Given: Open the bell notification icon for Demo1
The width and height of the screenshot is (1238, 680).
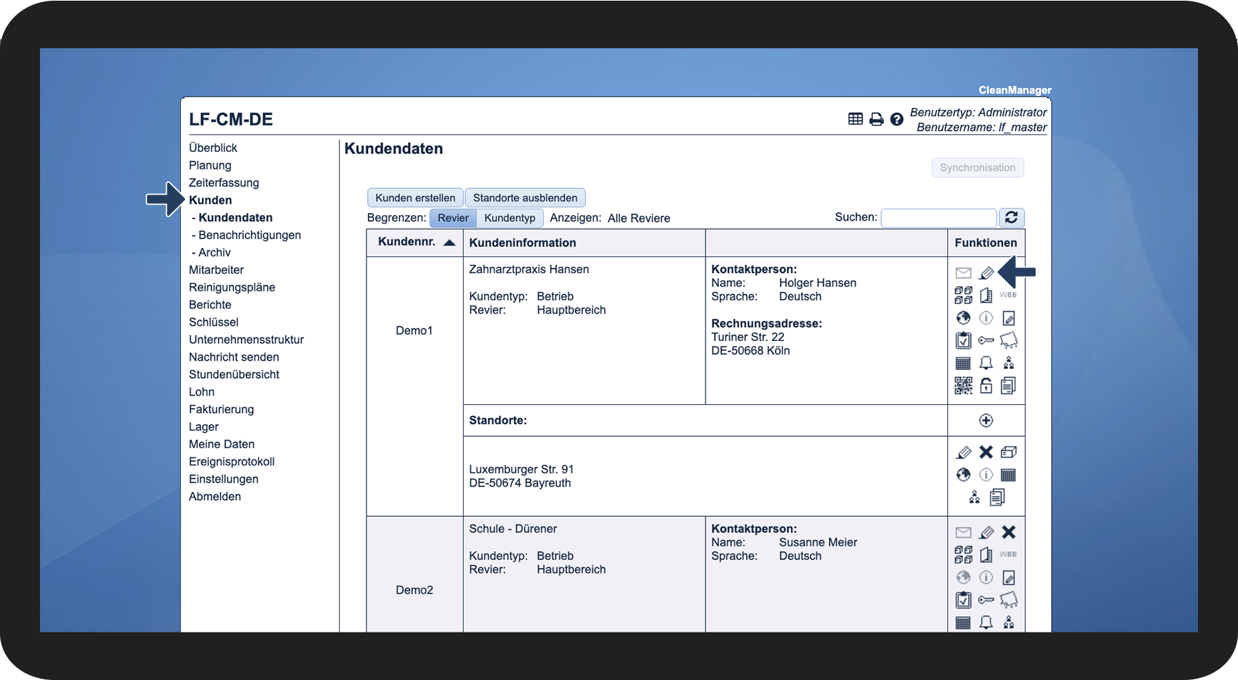Looking at the screenshot, I should [986, 363].
